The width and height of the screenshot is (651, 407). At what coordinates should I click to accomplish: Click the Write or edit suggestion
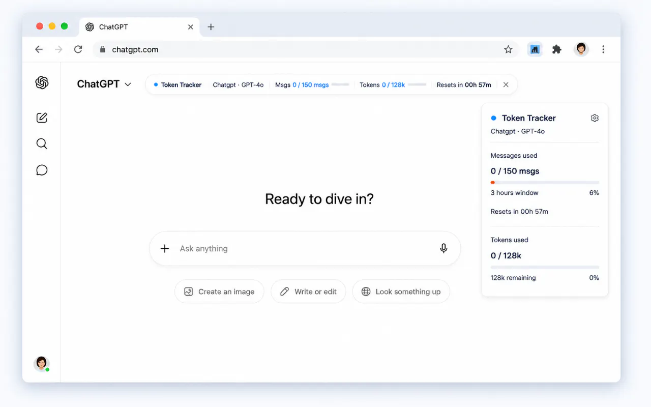click(x=308, y=292)
